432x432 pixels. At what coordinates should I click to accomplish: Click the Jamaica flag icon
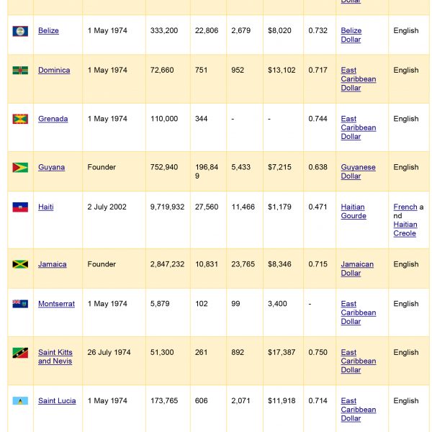[x=20, y=264]
